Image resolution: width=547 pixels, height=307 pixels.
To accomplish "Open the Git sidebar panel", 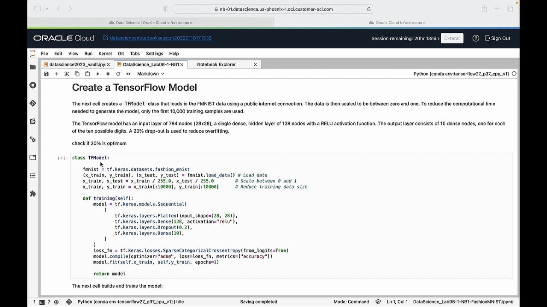I will click(33, 103).
